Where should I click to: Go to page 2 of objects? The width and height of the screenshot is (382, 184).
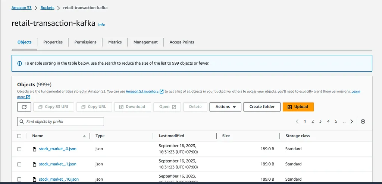[313, 122]
